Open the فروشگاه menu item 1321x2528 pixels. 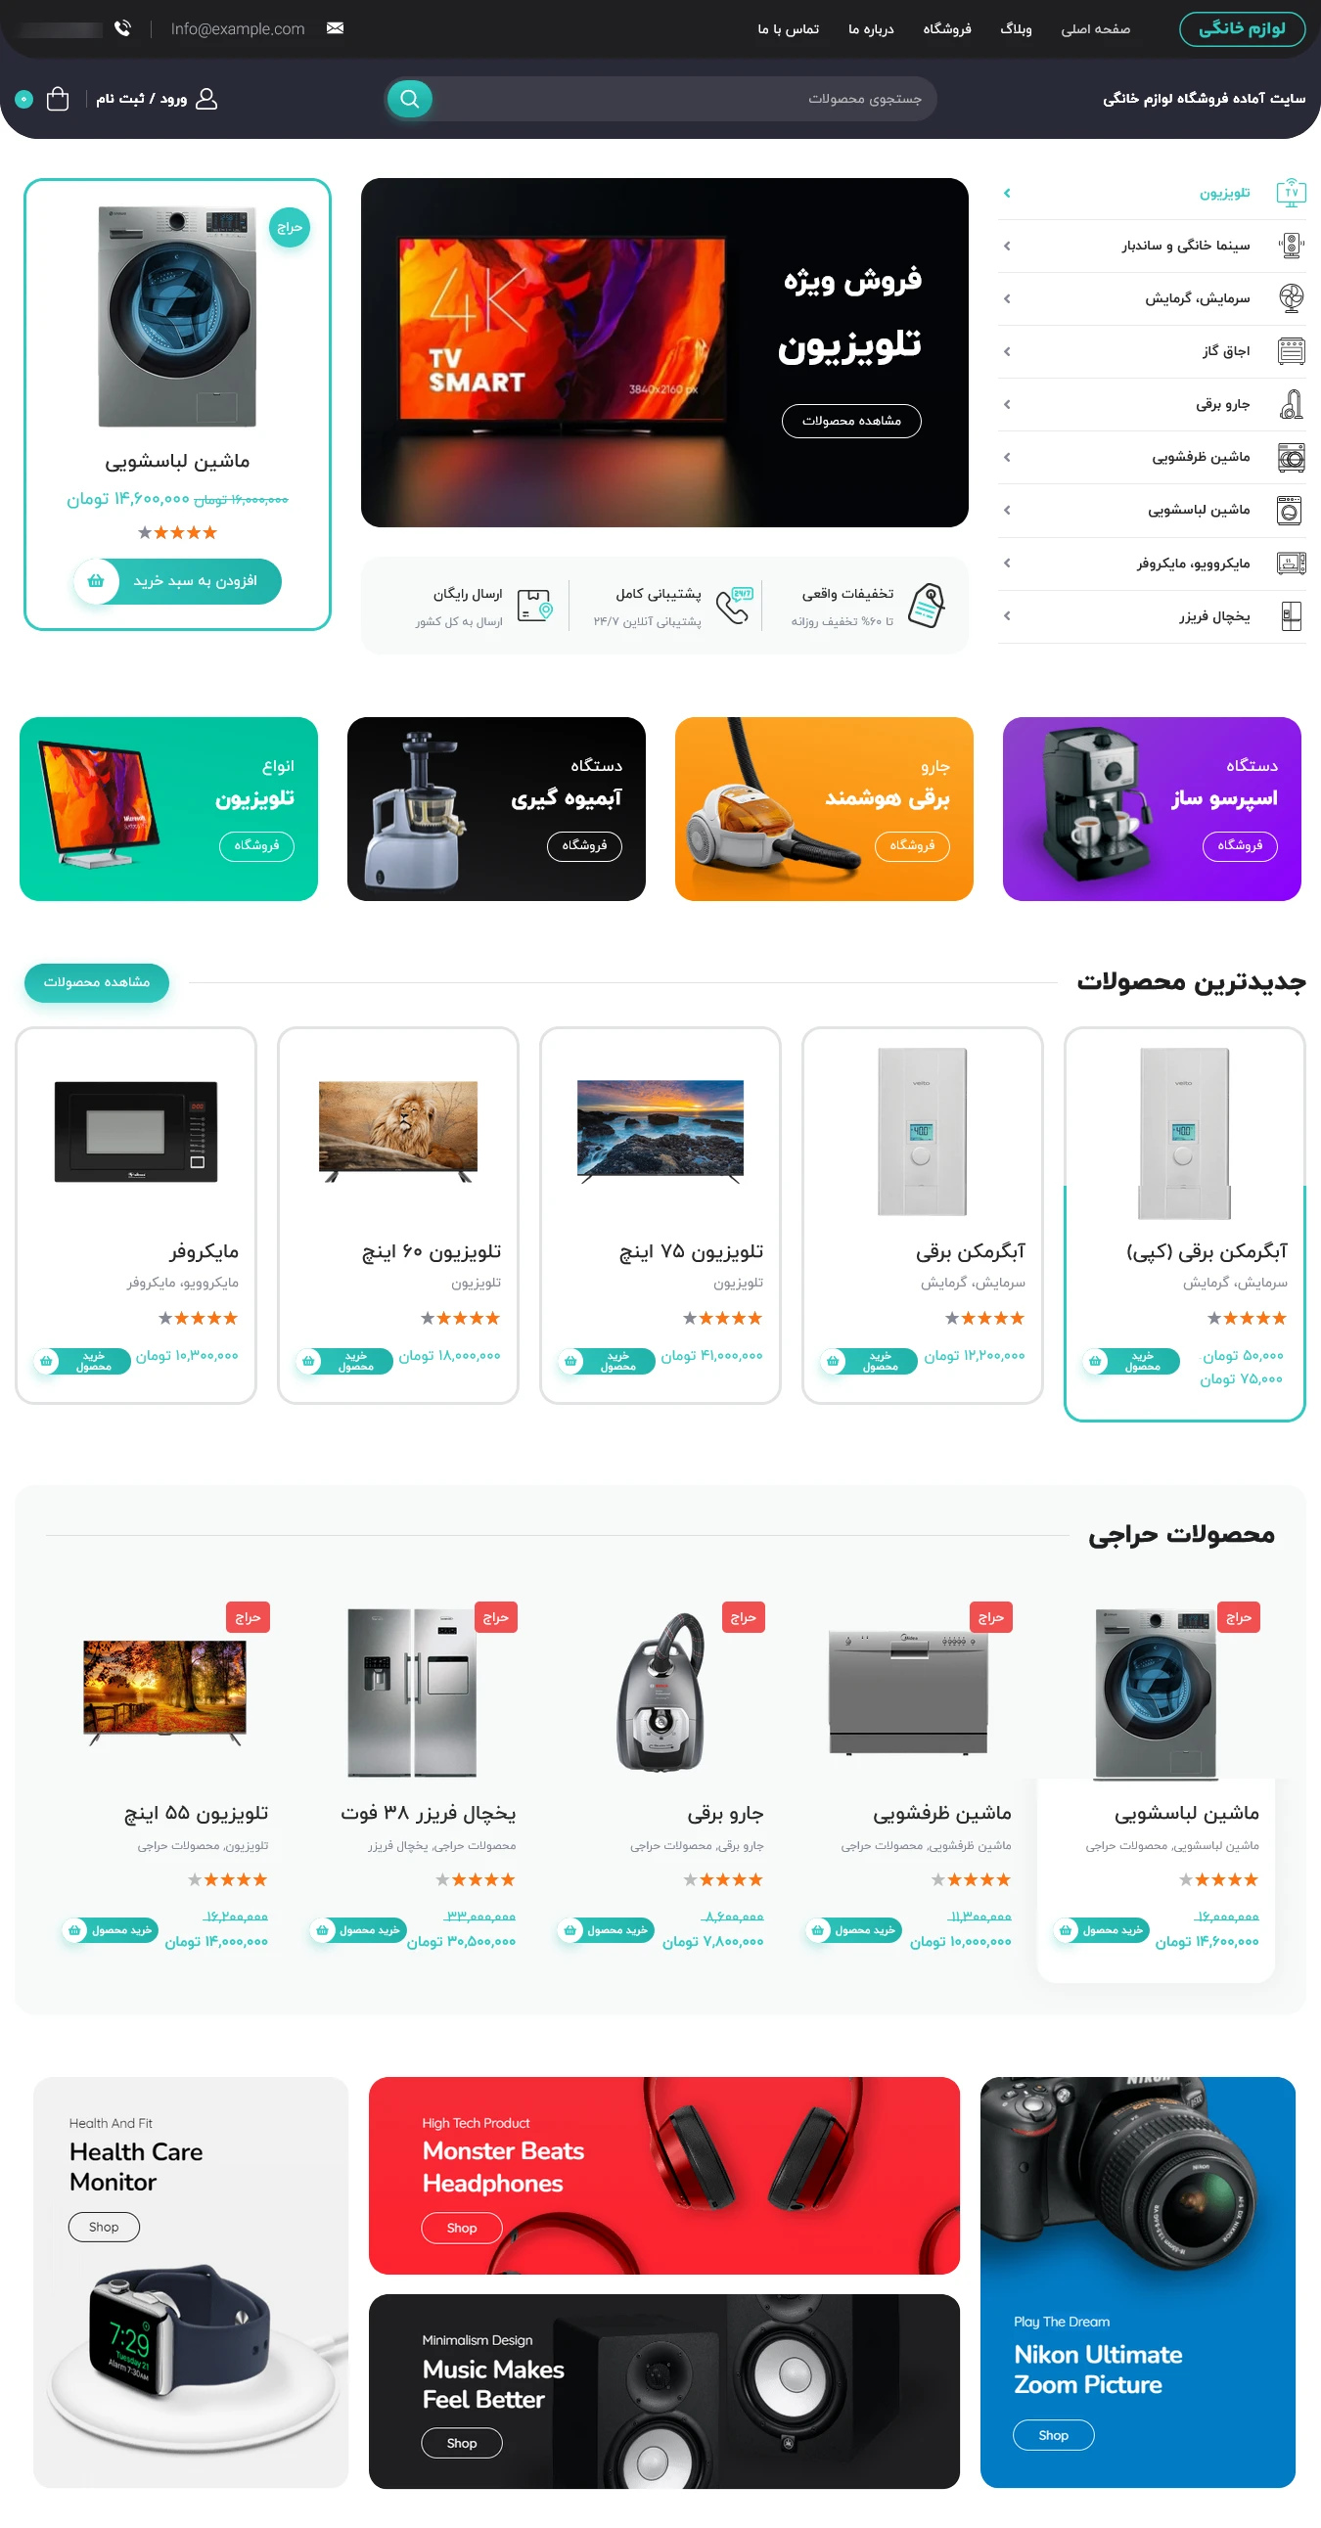(x=947, y=29)
